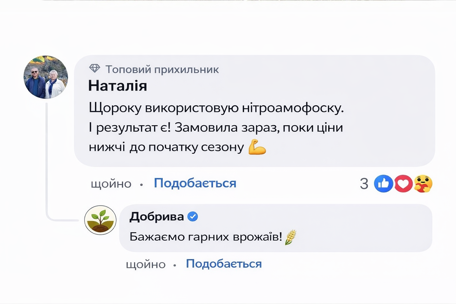Like the Добрива reply with 'Подобається'

pyautogui.click(x=224, y=264)
